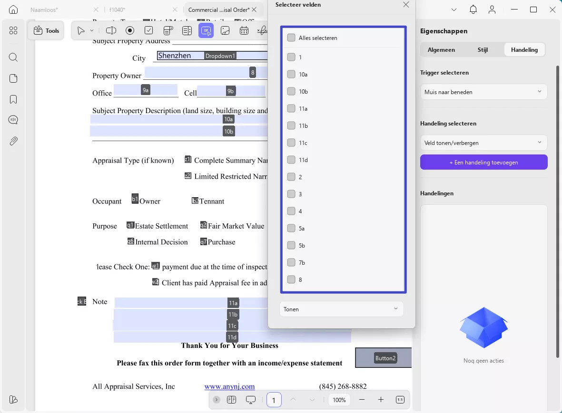Screen dimensions: 562x413
Task: Open the notifications bell
Action: pos(473,10)
